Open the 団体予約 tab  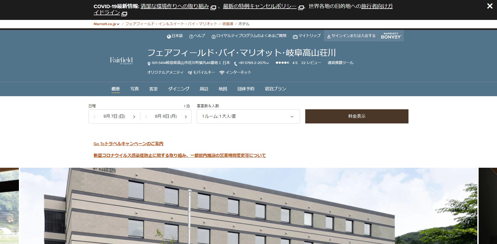coord(246,89)
